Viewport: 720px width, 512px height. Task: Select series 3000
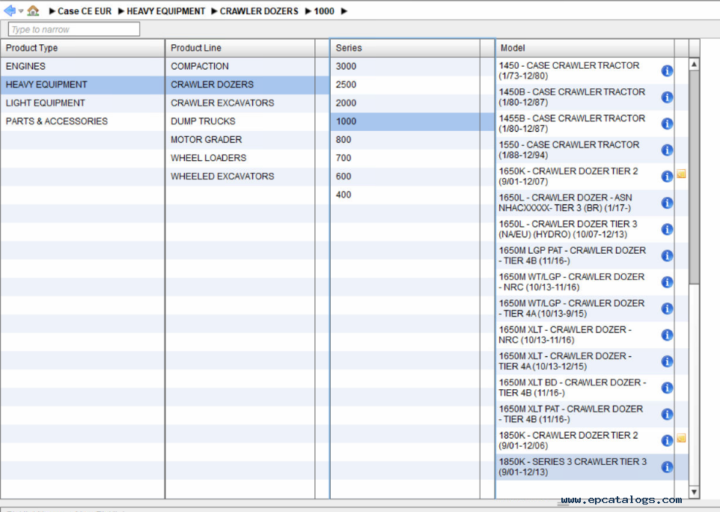coord(412,66)
